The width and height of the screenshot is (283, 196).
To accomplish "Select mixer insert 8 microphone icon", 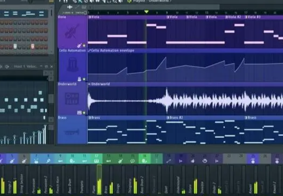I will coord(48,161).
